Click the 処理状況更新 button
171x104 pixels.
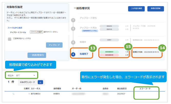pyautogui.click(x=156, y=9)
